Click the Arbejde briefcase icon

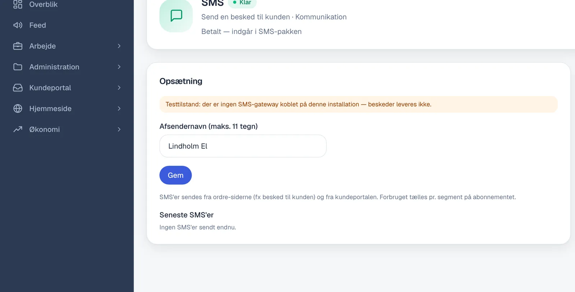click(x=18, y=46)
